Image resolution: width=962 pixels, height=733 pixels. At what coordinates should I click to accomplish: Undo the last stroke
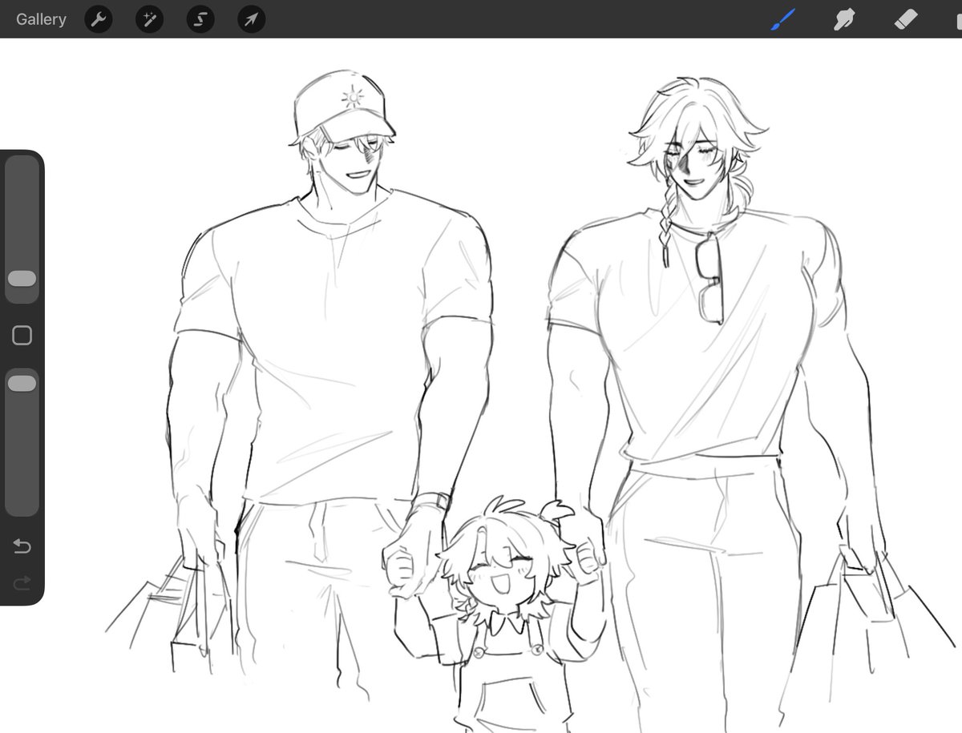point(22,546)
